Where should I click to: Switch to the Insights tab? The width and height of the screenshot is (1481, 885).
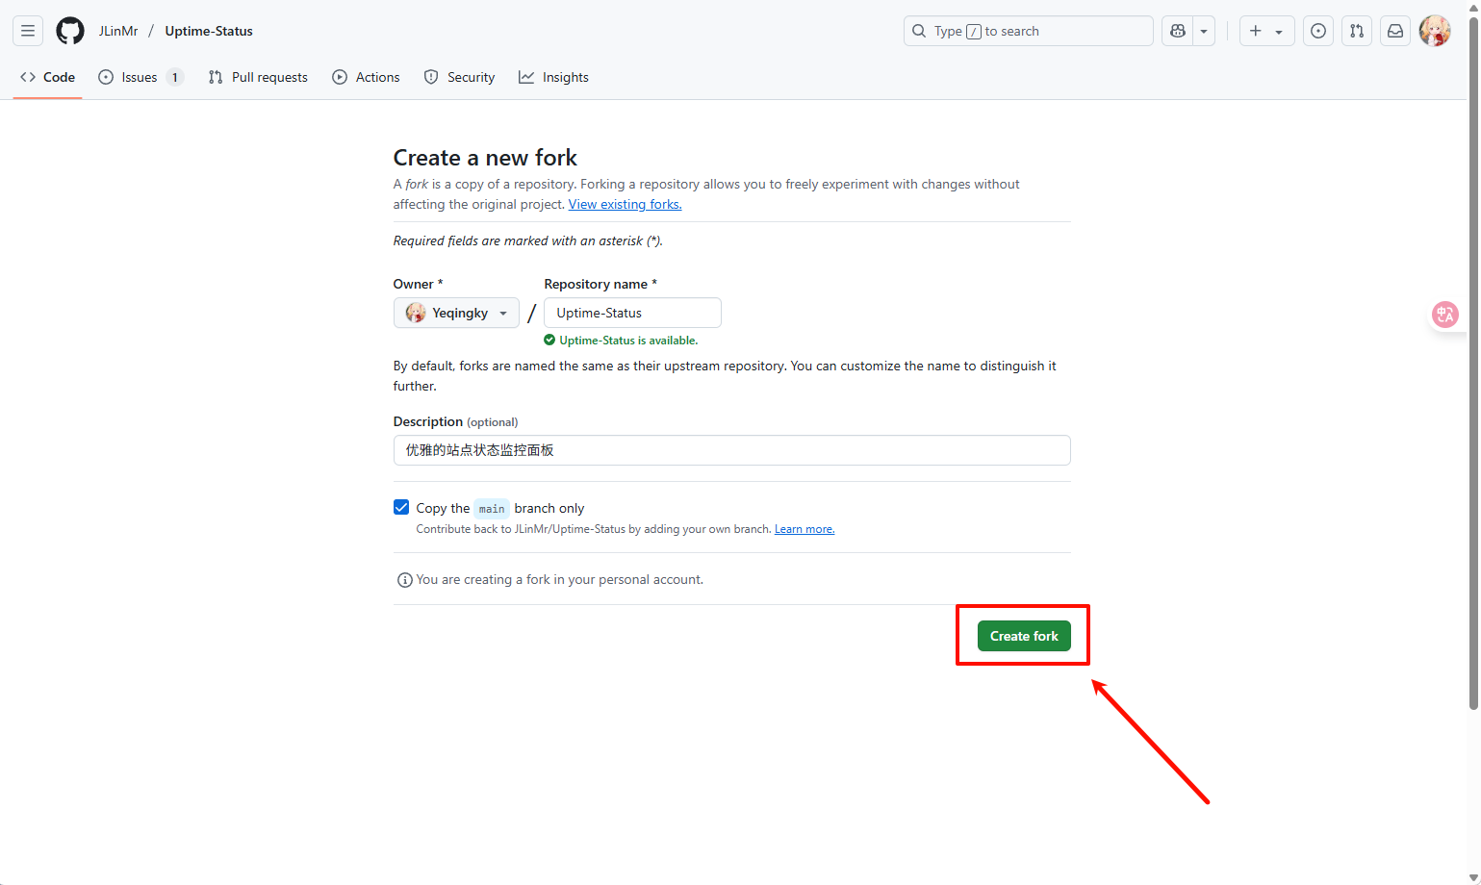coord(553,77)
